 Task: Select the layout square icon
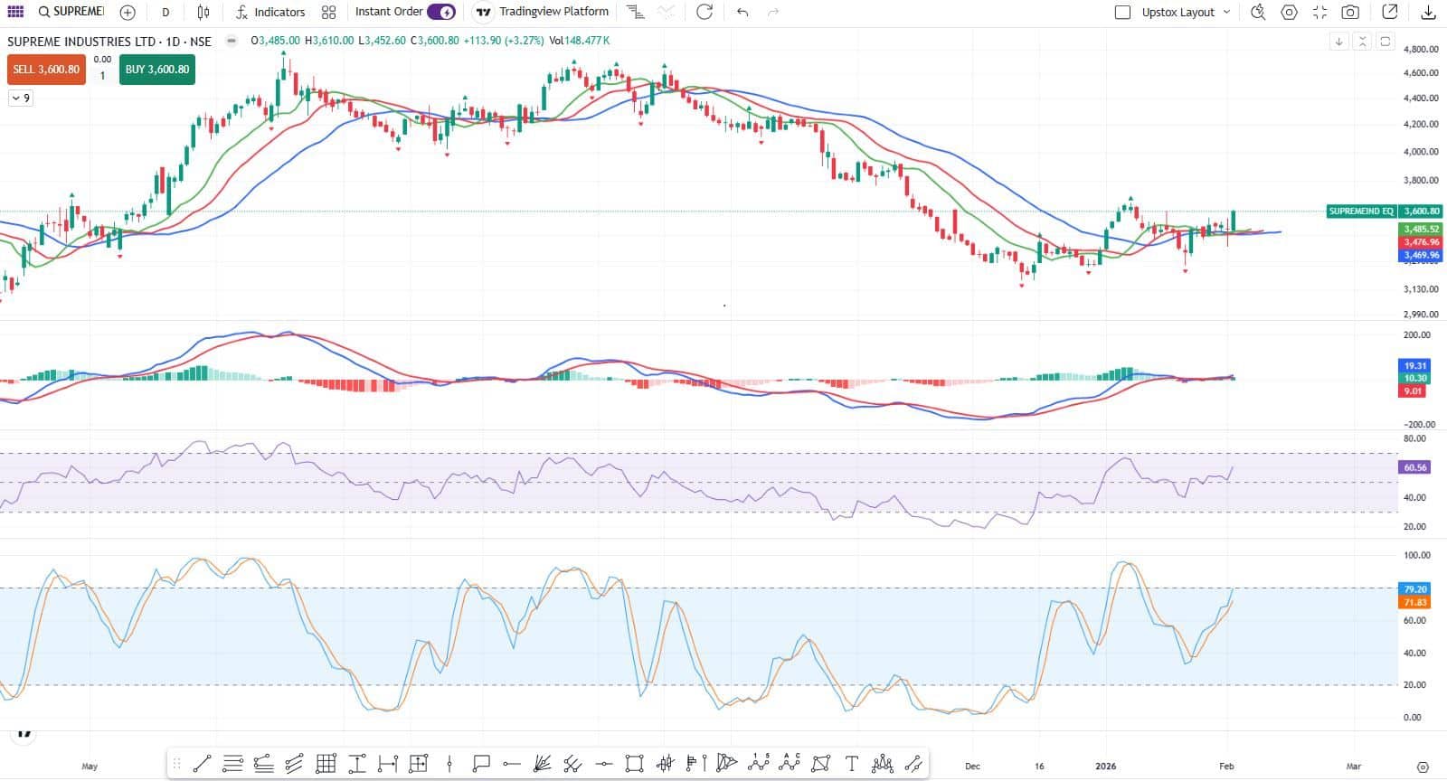coord(1122,12)
